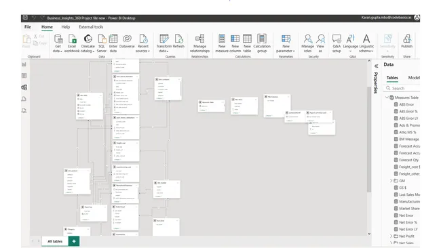Add a Calculation group

262,43
